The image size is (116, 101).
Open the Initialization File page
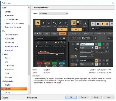point(11,46)
